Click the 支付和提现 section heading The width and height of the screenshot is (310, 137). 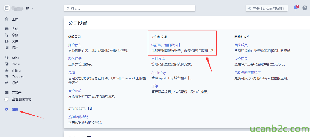159,37
